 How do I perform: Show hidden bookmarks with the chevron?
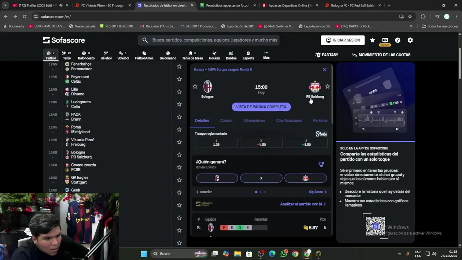[411, 26]
